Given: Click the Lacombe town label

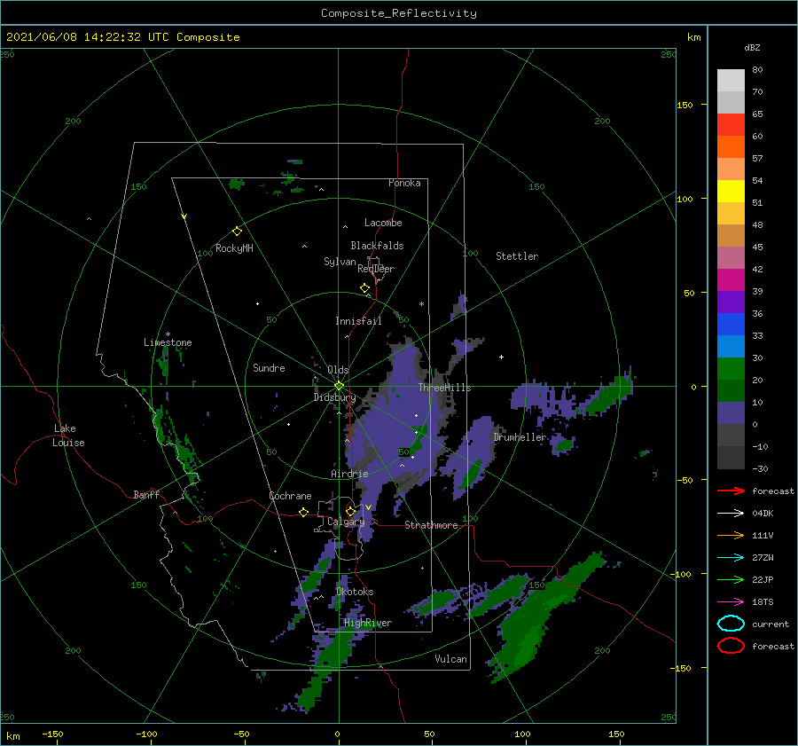Looking at the screenshot, I should pos(383,223).
